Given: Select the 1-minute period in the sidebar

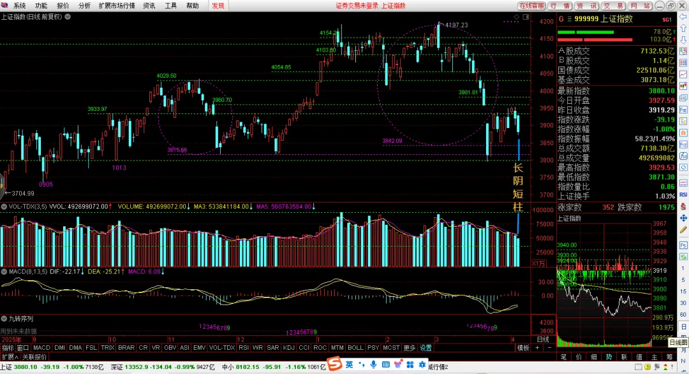Looking at the screenshot, I should tap(683, 268).
